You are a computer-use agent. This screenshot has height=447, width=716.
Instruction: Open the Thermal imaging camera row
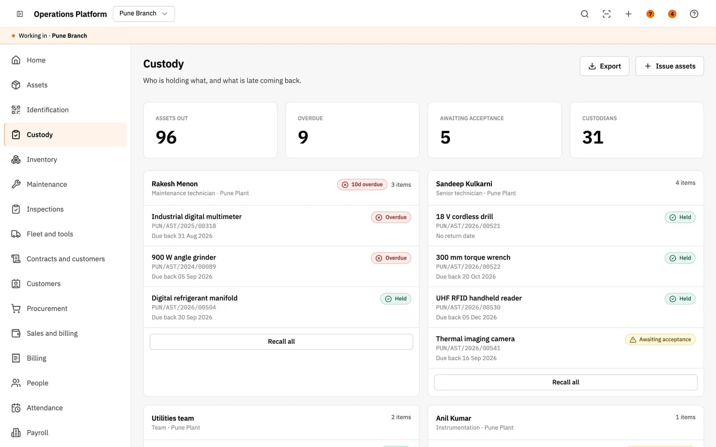566,348
